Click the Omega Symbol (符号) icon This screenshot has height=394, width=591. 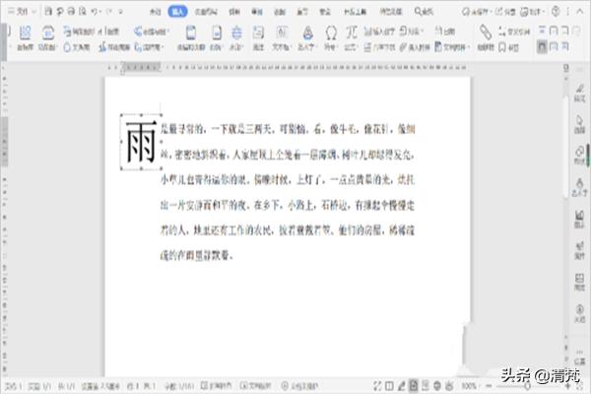[331, 37]
